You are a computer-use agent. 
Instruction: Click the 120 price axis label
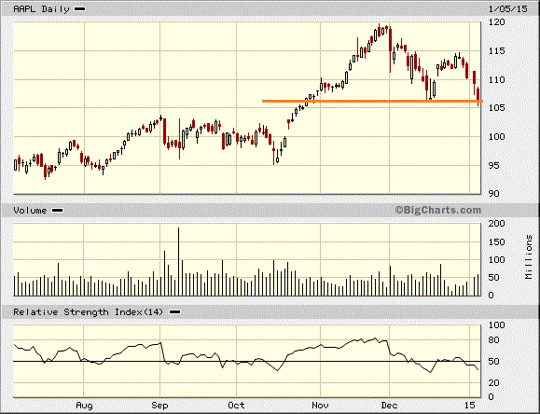[496, 22]
